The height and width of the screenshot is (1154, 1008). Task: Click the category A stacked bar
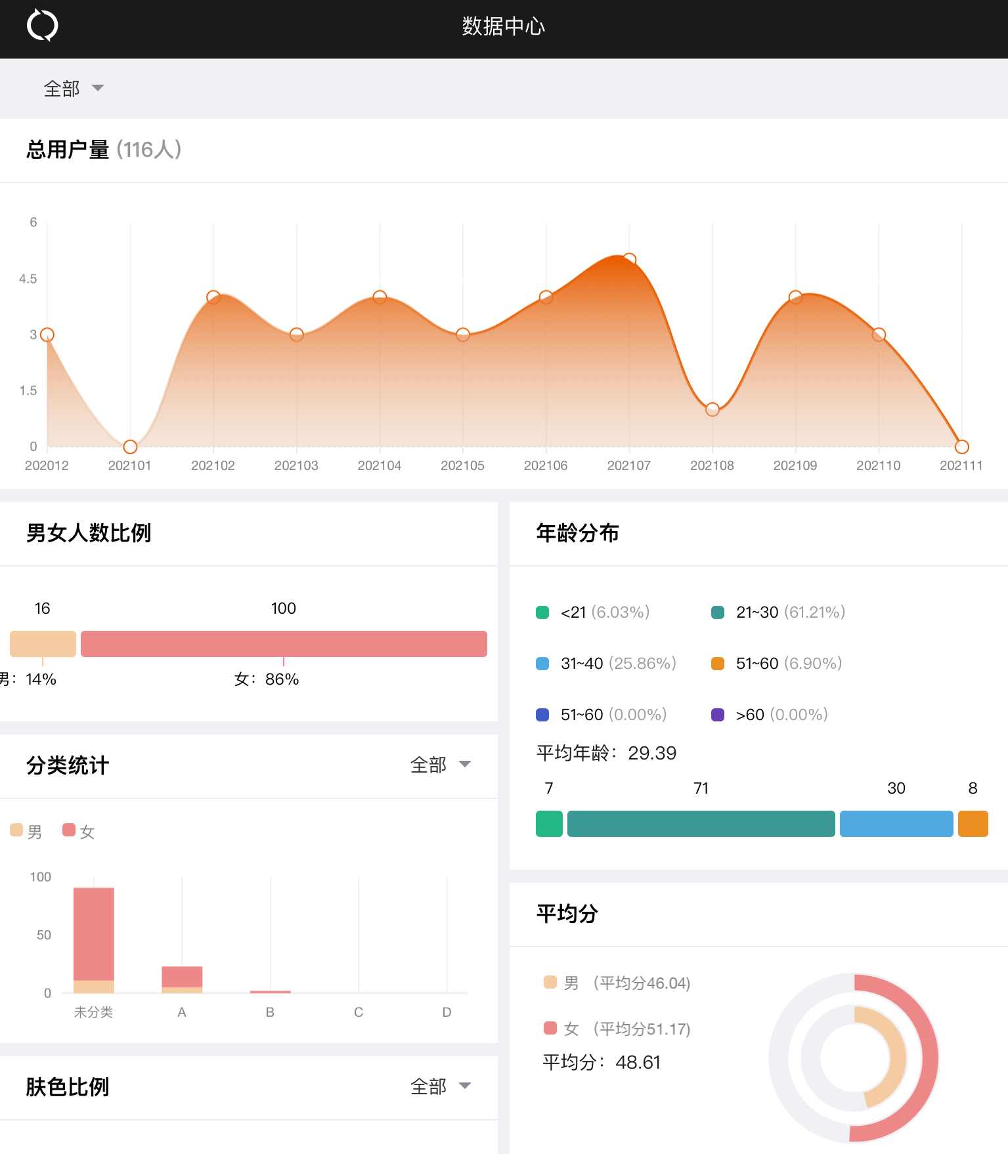[x=182, y=979]
